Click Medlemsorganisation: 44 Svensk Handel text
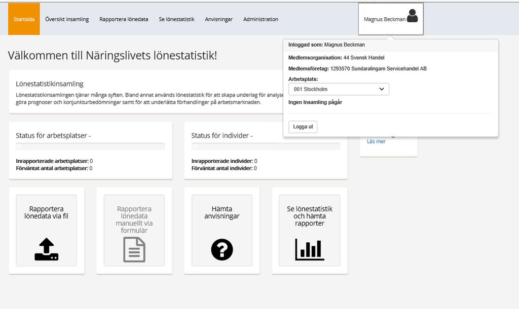519x309 pixels. tap(337, 58)
